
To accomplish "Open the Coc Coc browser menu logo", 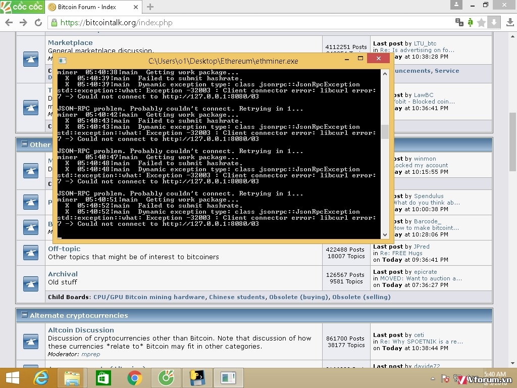I will coord(22,7).
